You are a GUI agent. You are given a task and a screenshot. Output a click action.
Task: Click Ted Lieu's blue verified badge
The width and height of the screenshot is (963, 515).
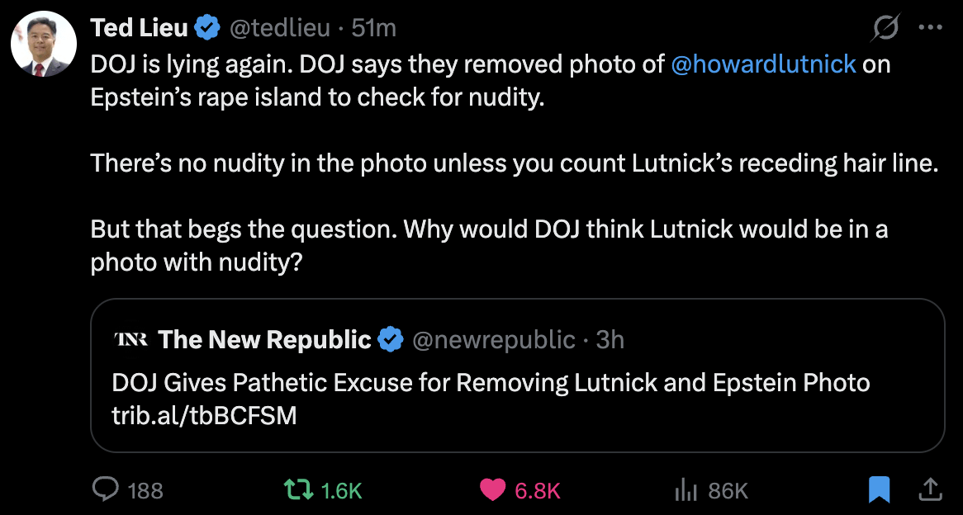[207, 28]
